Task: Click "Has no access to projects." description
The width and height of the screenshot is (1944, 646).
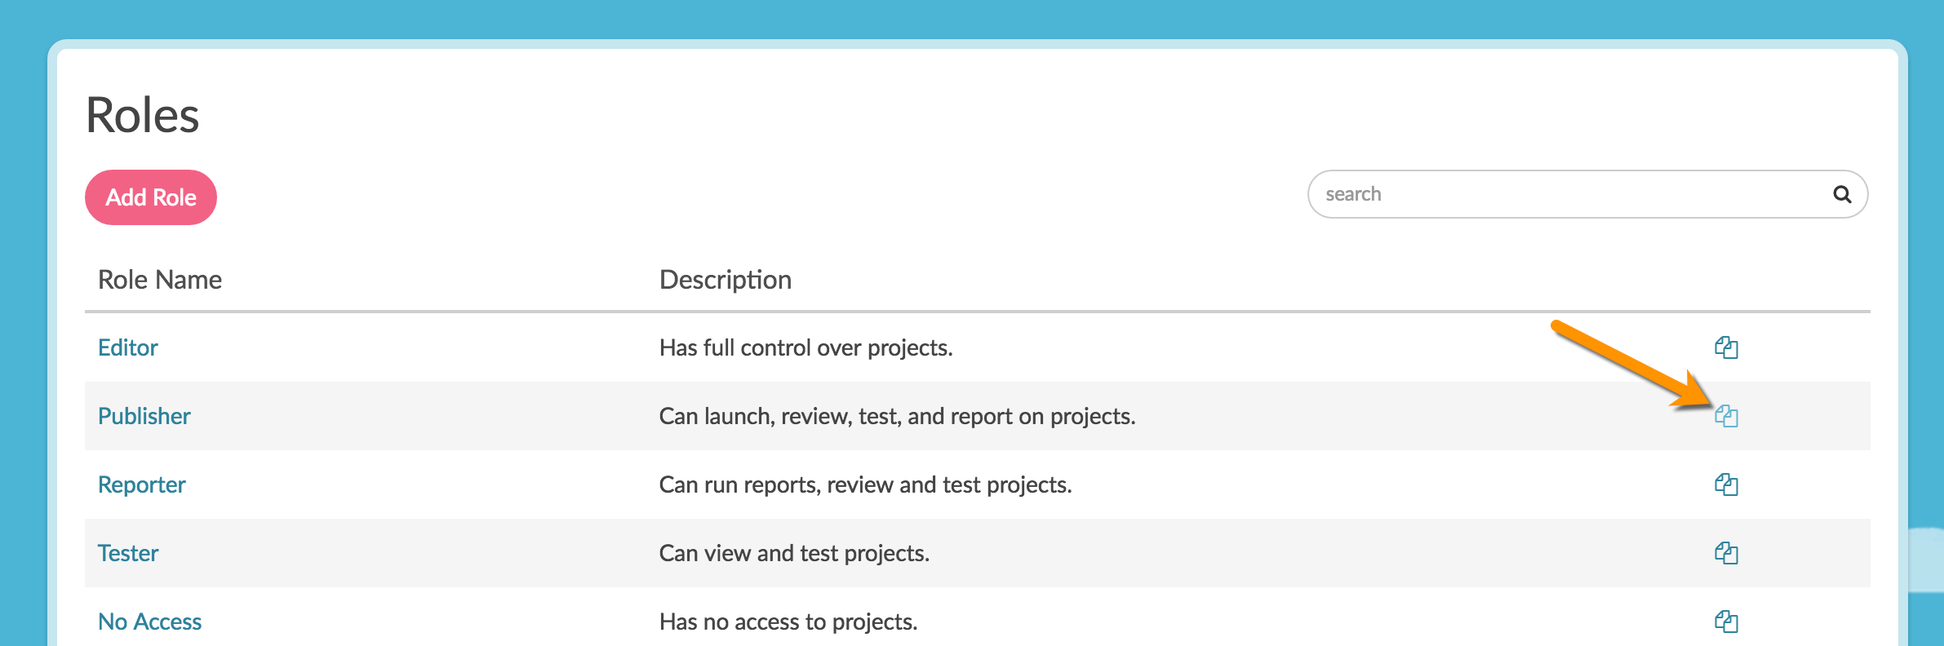Action: coord(788,622)
